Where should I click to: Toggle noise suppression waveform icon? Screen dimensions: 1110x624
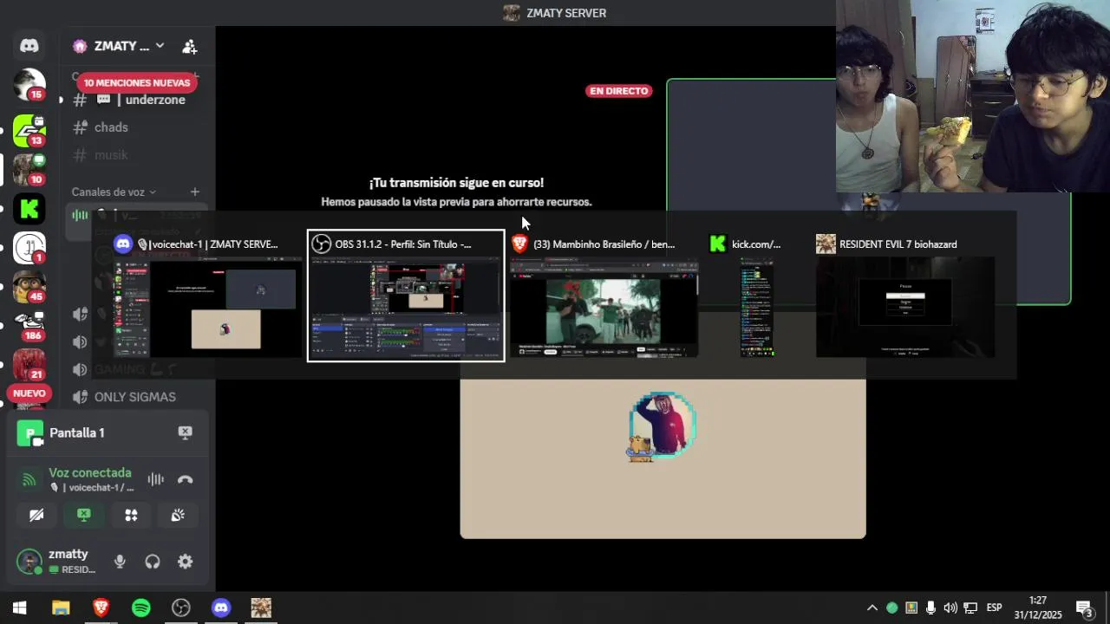click(x=155, y=479)
